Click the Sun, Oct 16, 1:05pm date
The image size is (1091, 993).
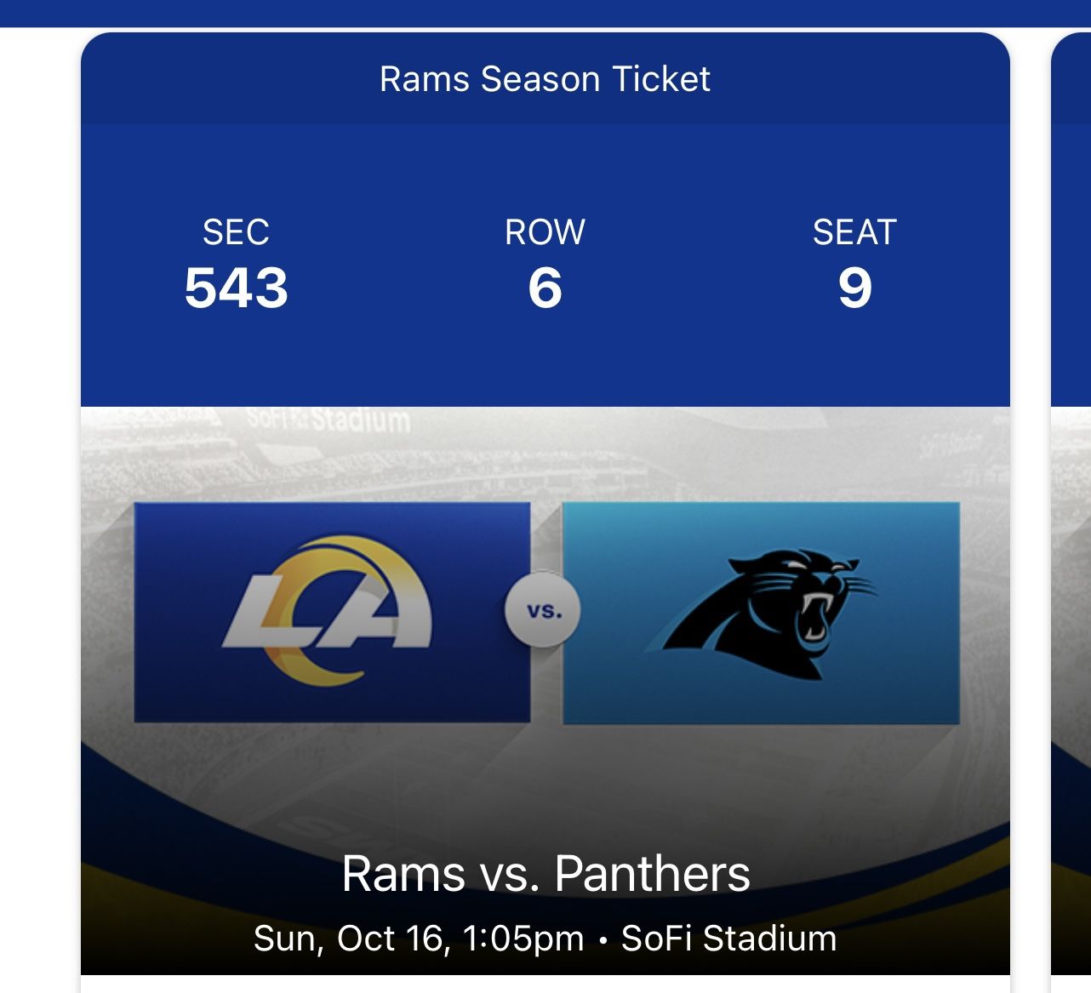click(419, 939)
